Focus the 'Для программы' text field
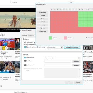Screen dimensions: 93x93 (x=58, y=65)
